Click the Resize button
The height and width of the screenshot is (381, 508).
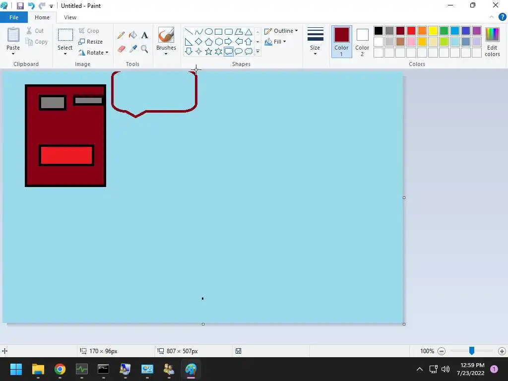[x=91, y=42]
